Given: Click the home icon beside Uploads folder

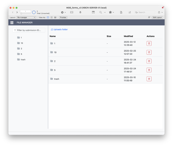Looking at the screenshot, I should 52,29.
